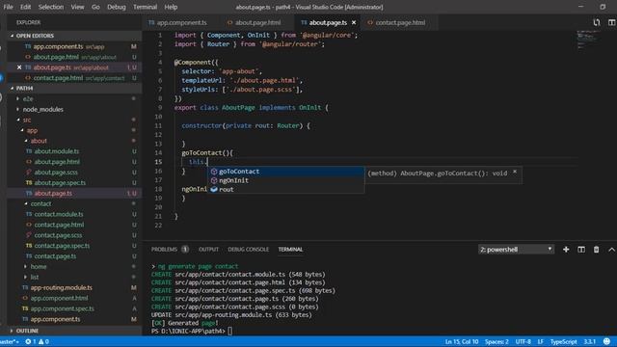This screenshot has height=347, width=617.
Task: Switch to the Problems panel tab
Action: click(170, 250)
